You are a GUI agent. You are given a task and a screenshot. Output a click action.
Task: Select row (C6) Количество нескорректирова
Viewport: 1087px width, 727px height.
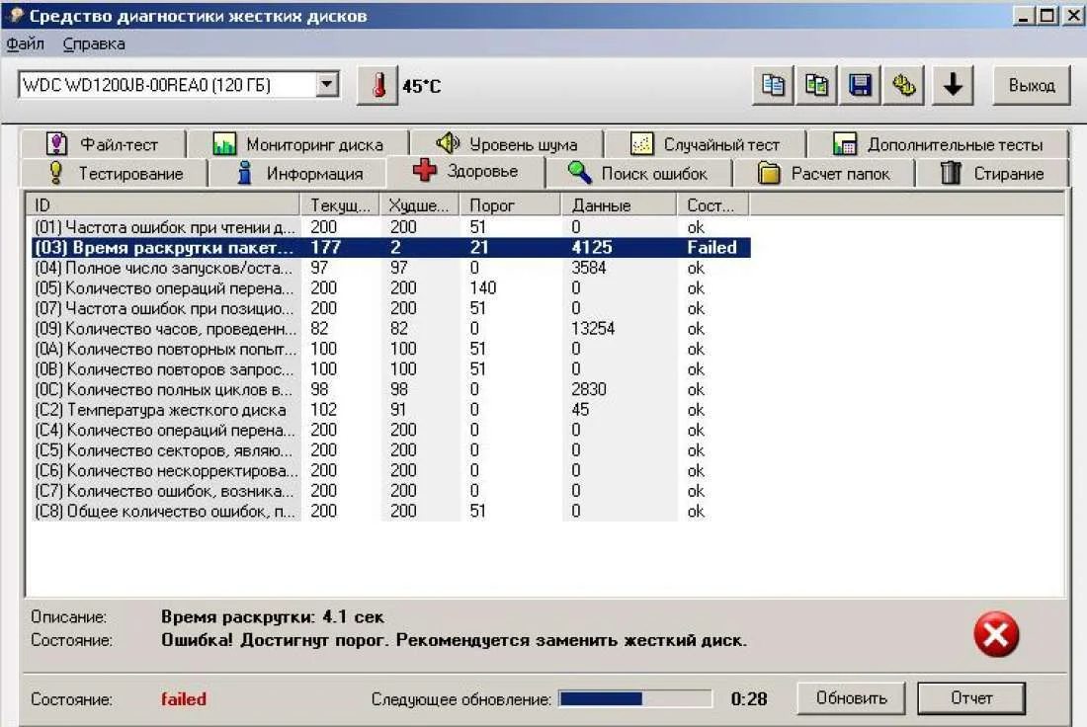[391, 470]
